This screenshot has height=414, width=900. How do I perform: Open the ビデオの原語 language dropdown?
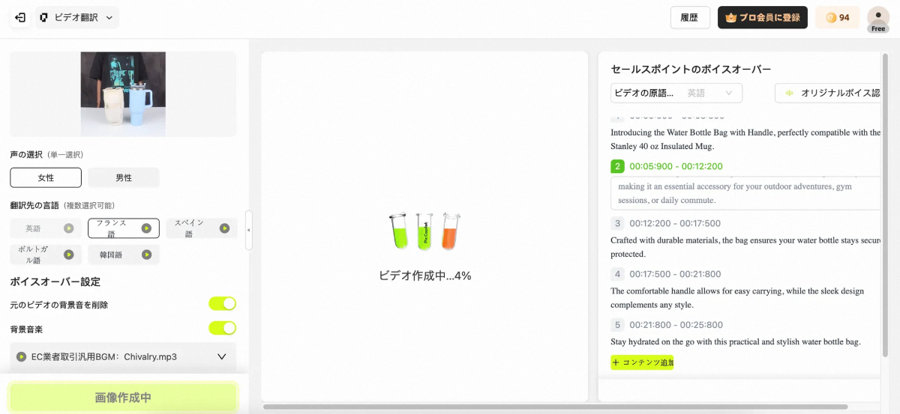click(x=676, y=93)
